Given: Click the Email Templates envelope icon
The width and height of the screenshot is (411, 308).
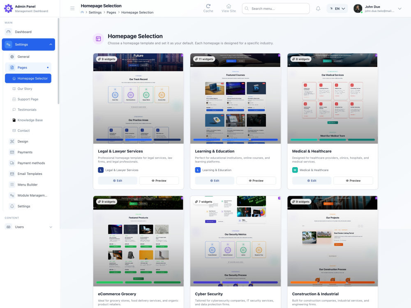Looking at the screenshot, I should [x=12, y=174].
